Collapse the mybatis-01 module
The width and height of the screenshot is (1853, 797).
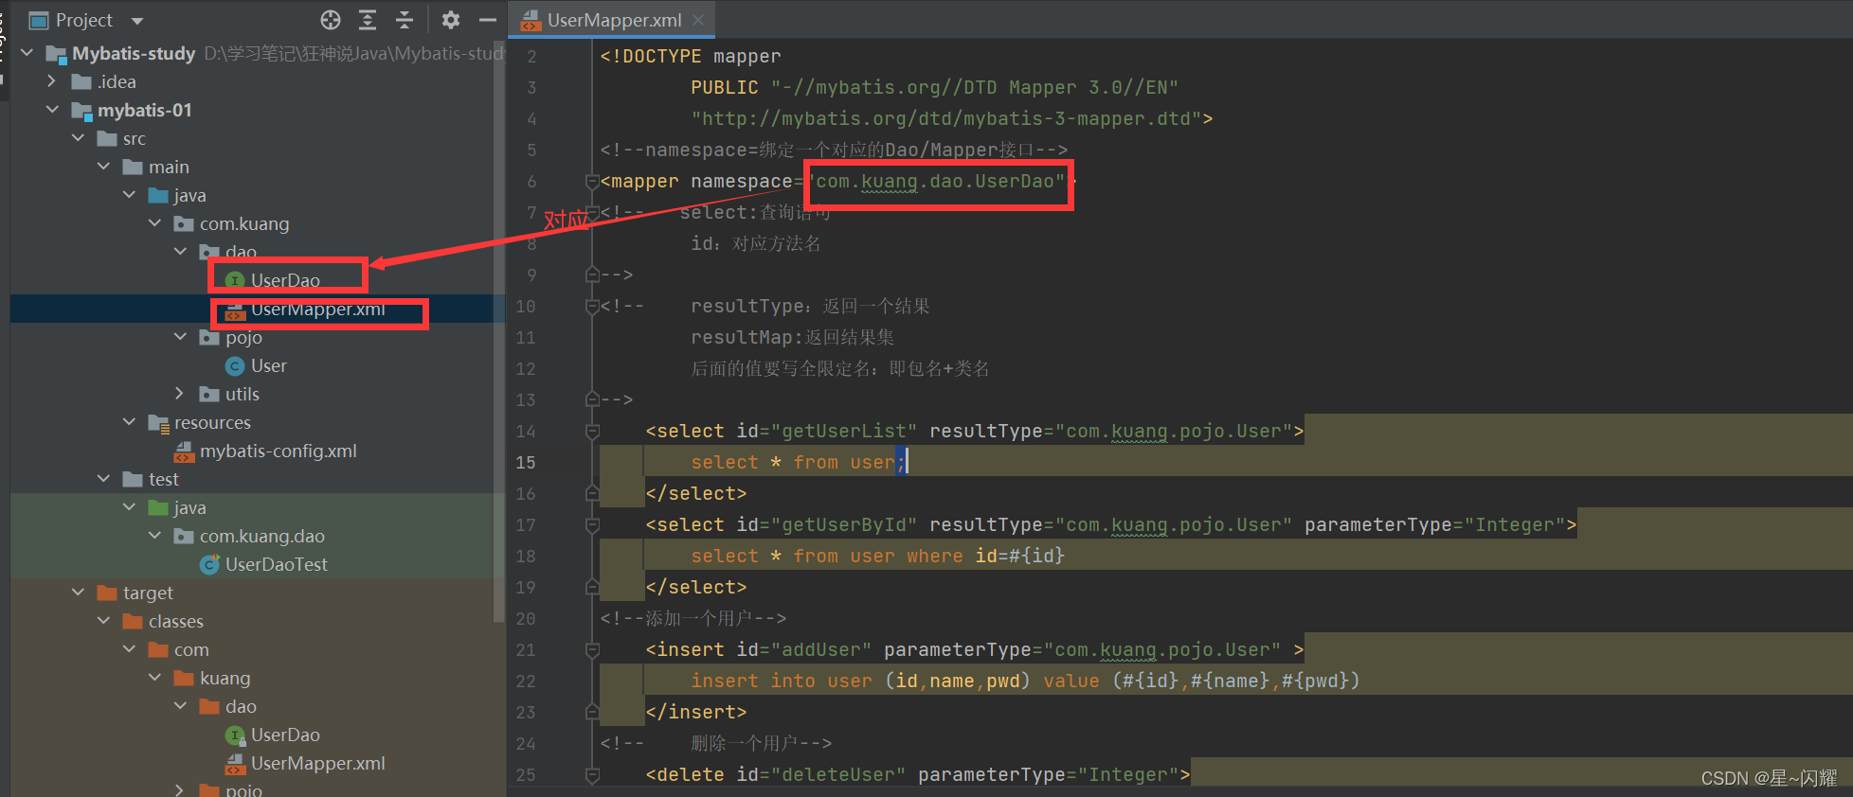tap(53, 110)
